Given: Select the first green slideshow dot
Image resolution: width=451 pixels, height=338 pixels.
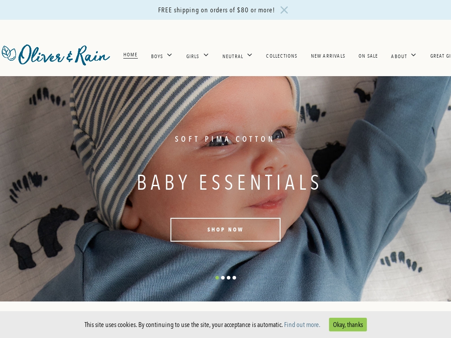Looking at the screenshot, I should coord(217,278).
